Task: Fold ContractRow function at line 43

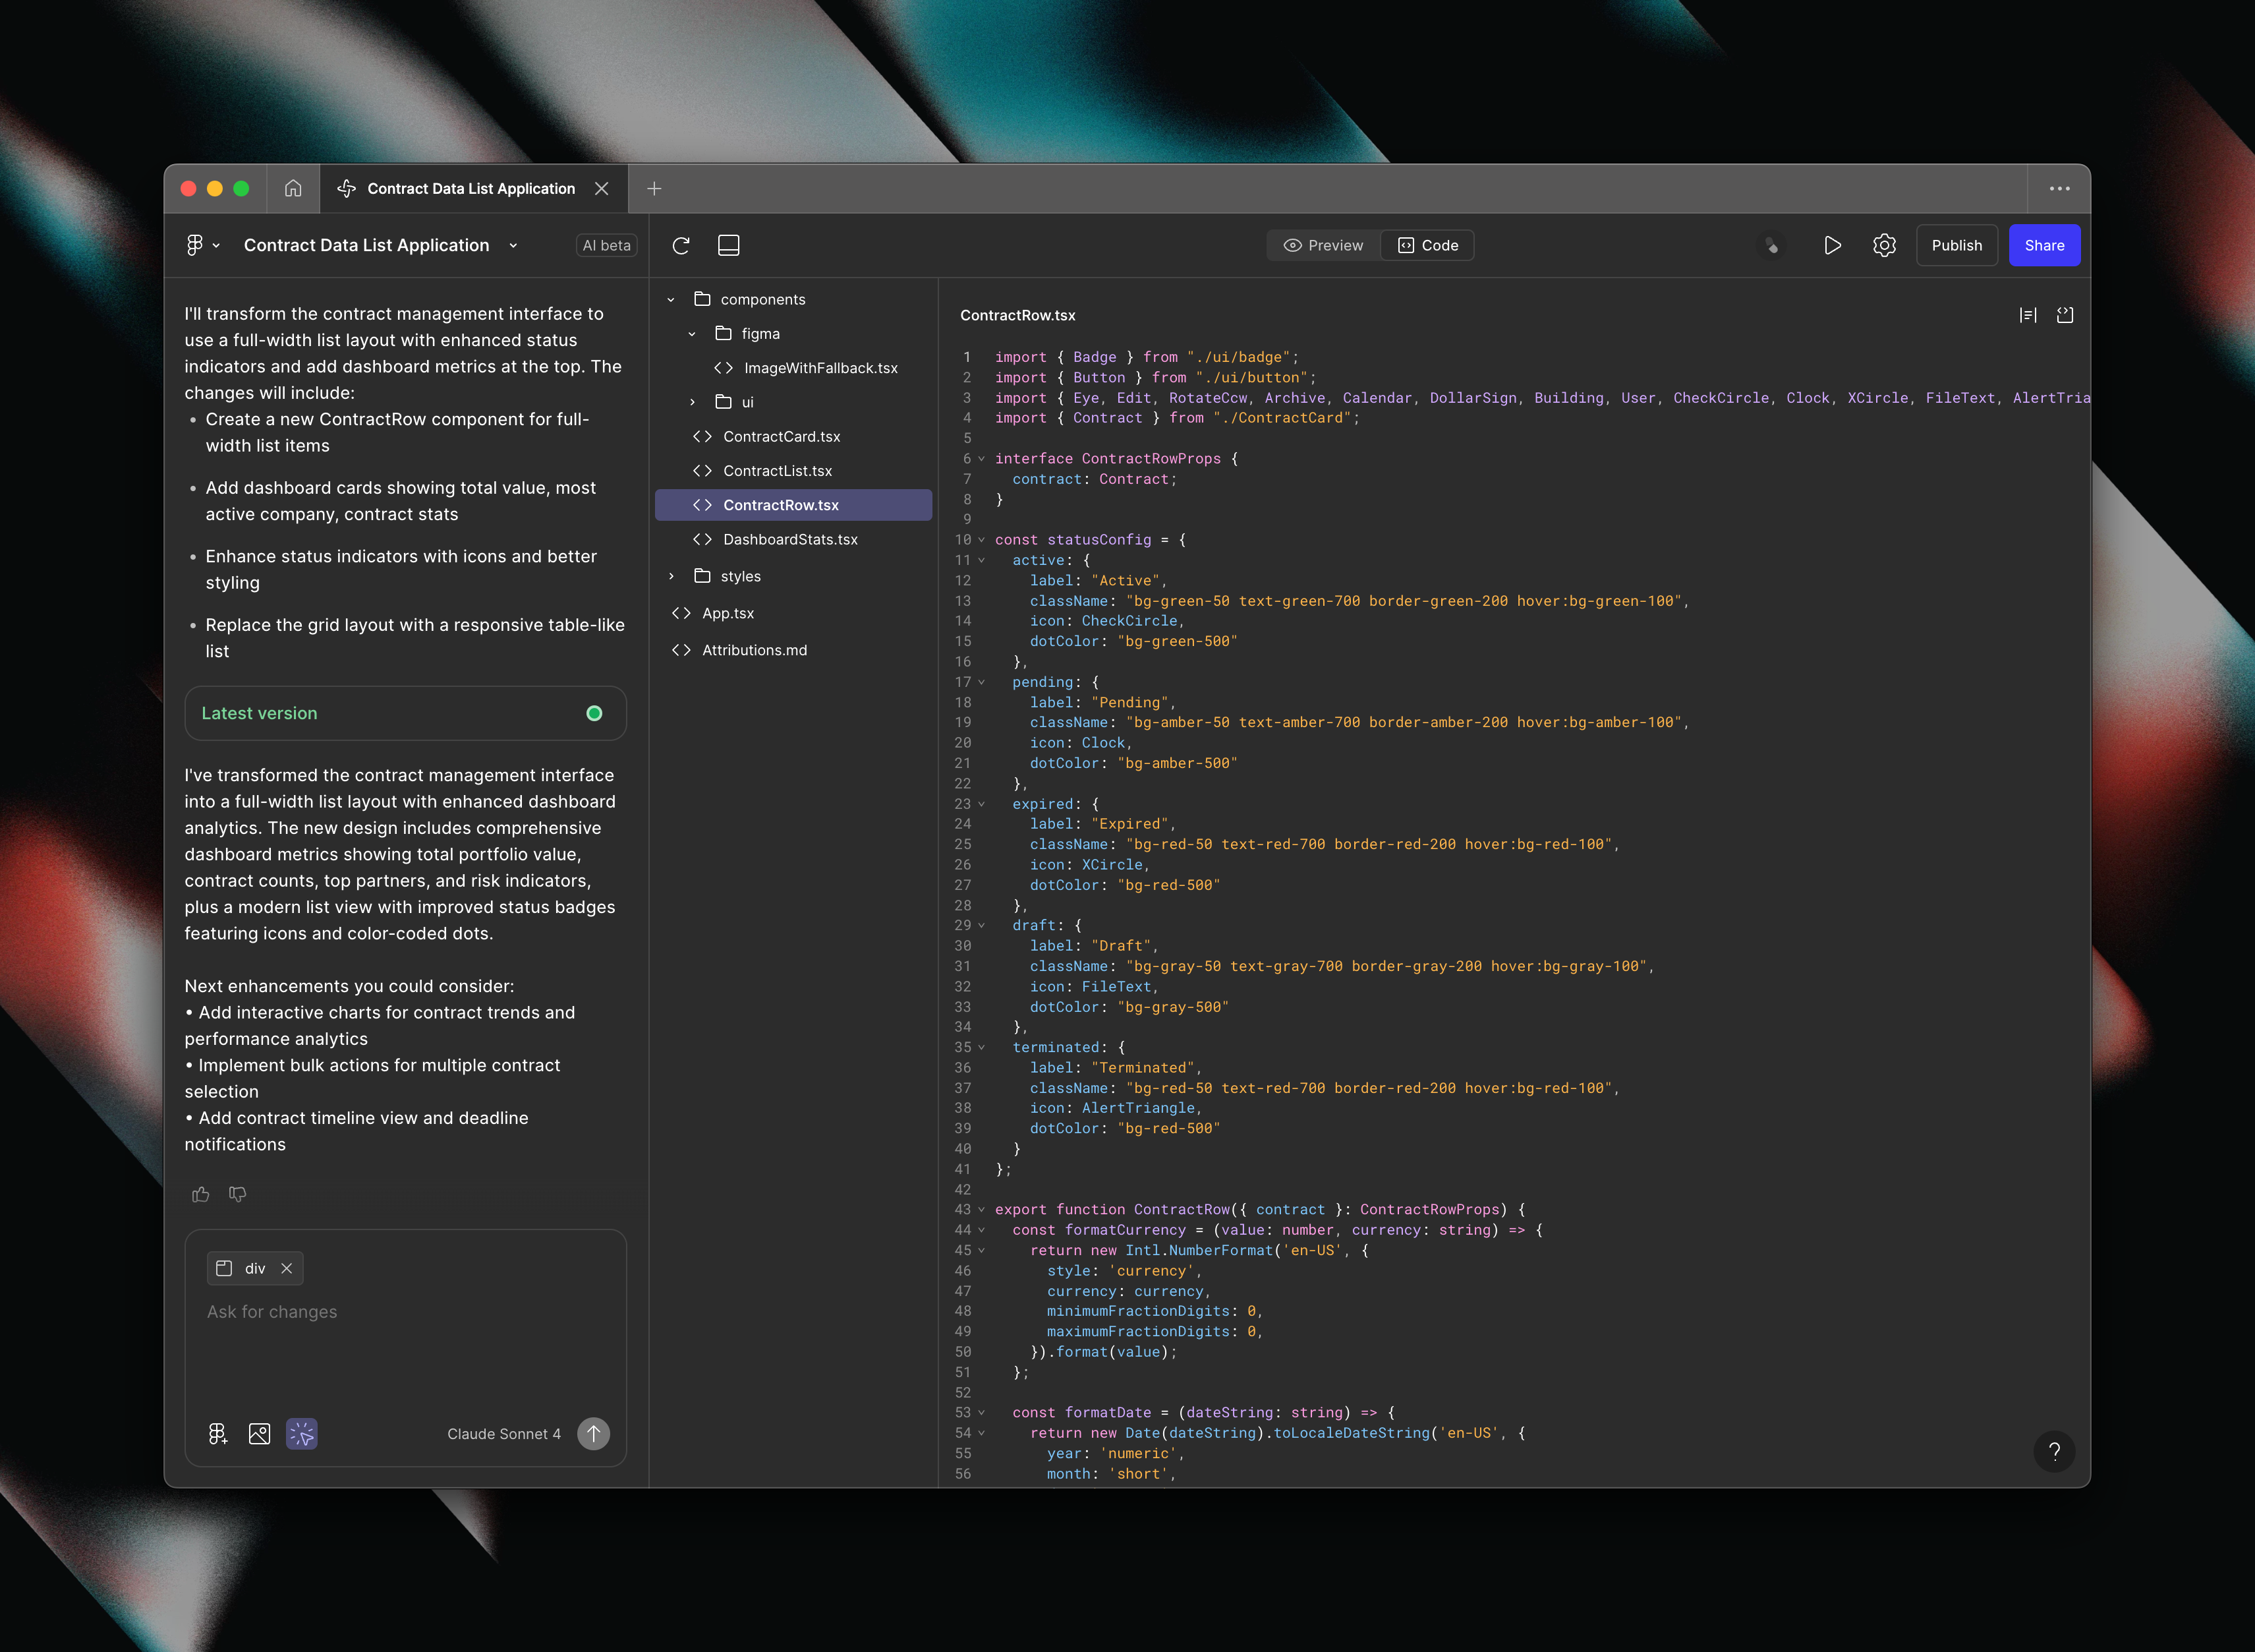Action: (982, 1210)
